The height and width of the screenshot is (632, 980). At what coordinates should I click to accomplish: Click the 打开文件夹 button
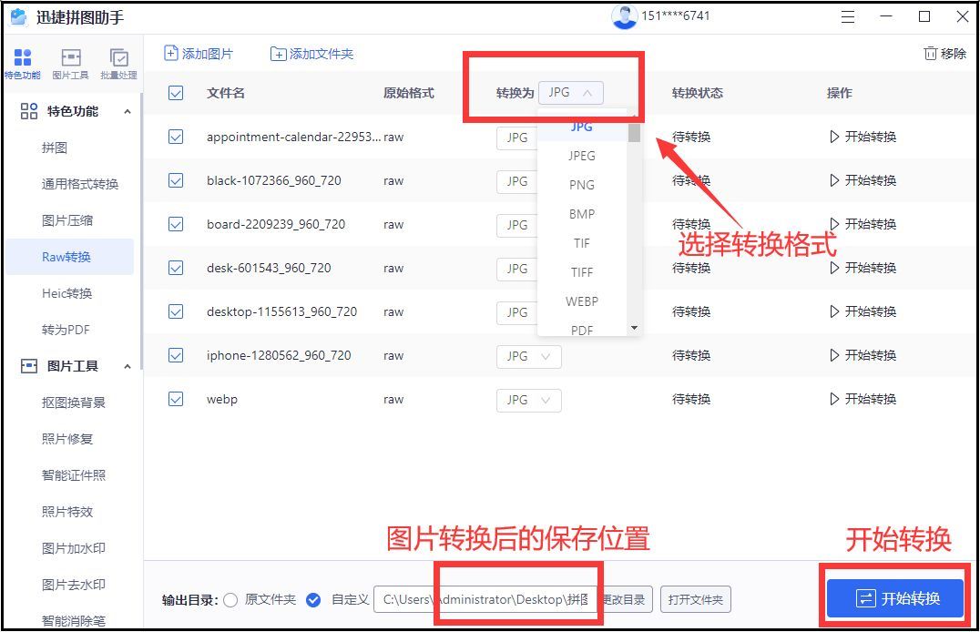[695, 600]
